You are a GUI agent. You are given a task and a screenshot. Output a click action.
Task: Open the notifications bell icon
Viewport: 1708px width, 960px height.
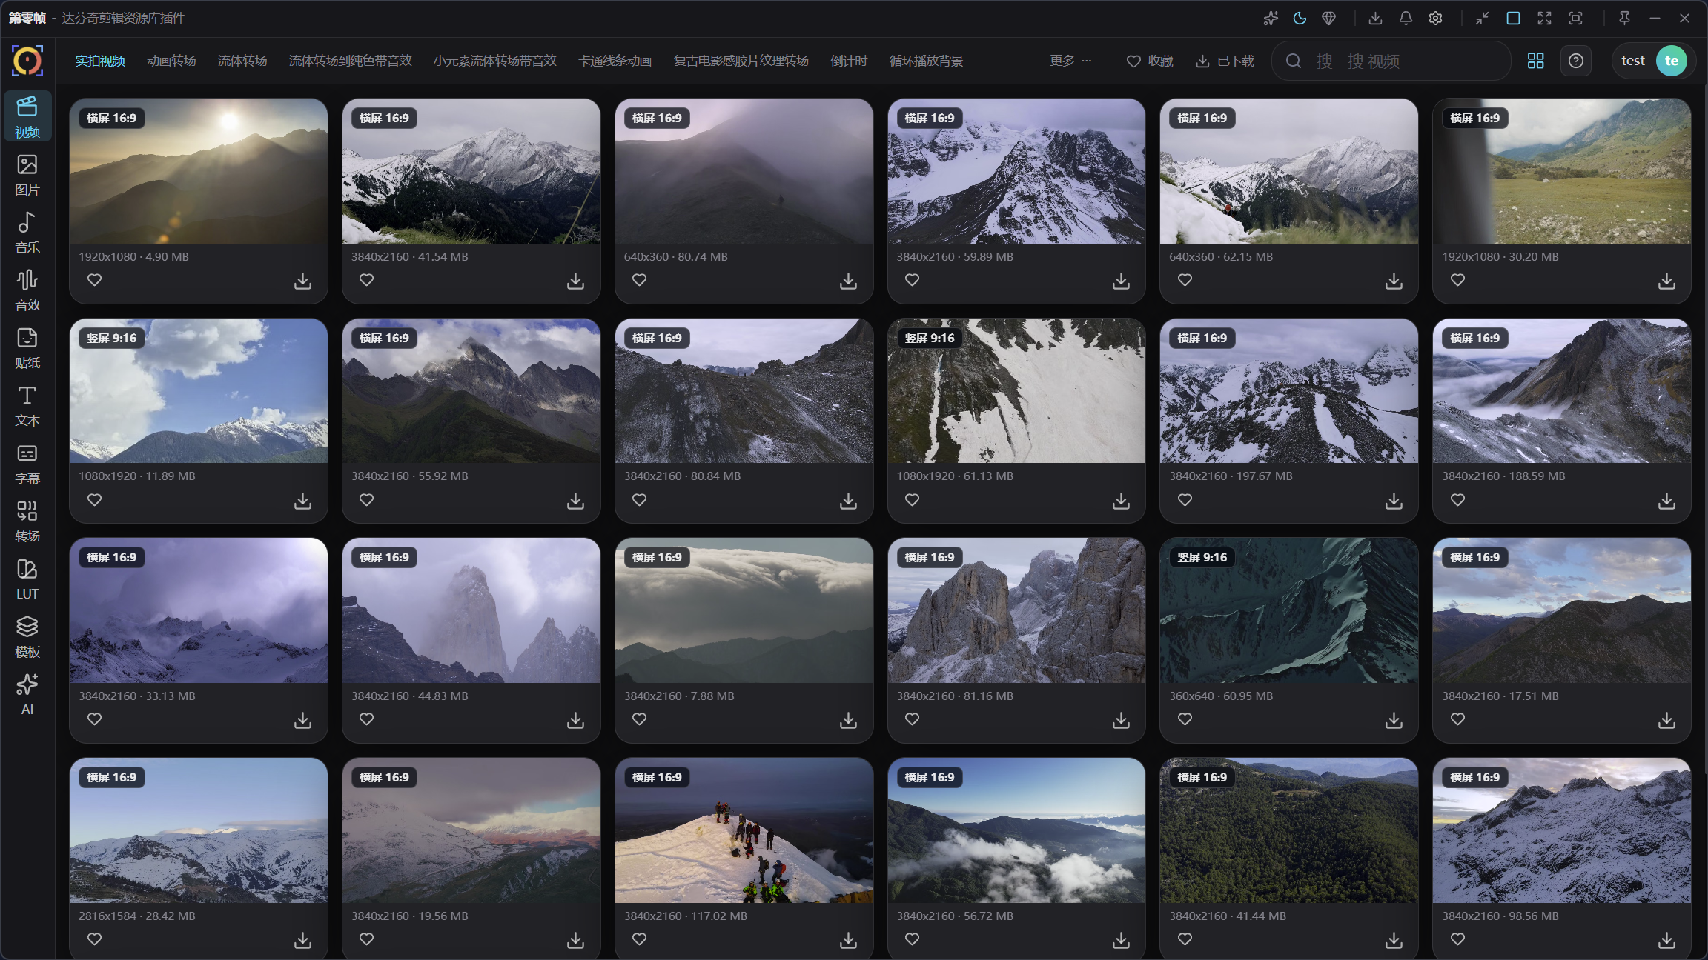1406,19
